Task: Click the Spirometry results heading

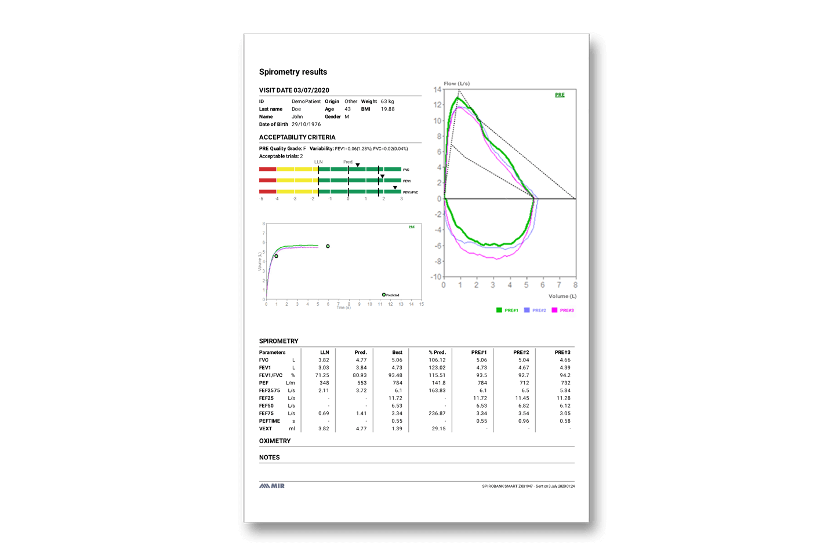Action: click(293, 72)
